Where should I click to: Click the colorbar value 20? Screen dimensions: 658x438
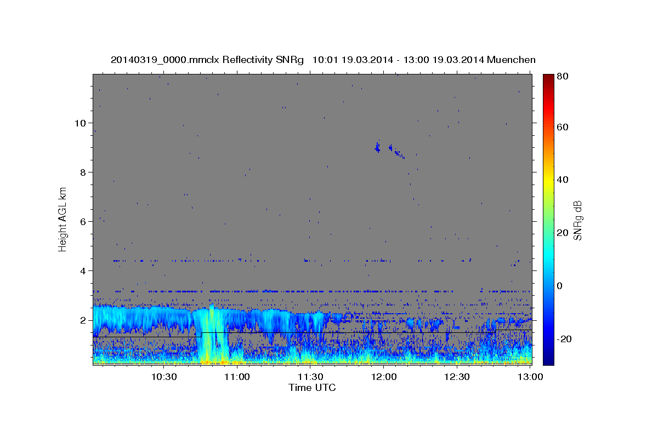point(564,233)
